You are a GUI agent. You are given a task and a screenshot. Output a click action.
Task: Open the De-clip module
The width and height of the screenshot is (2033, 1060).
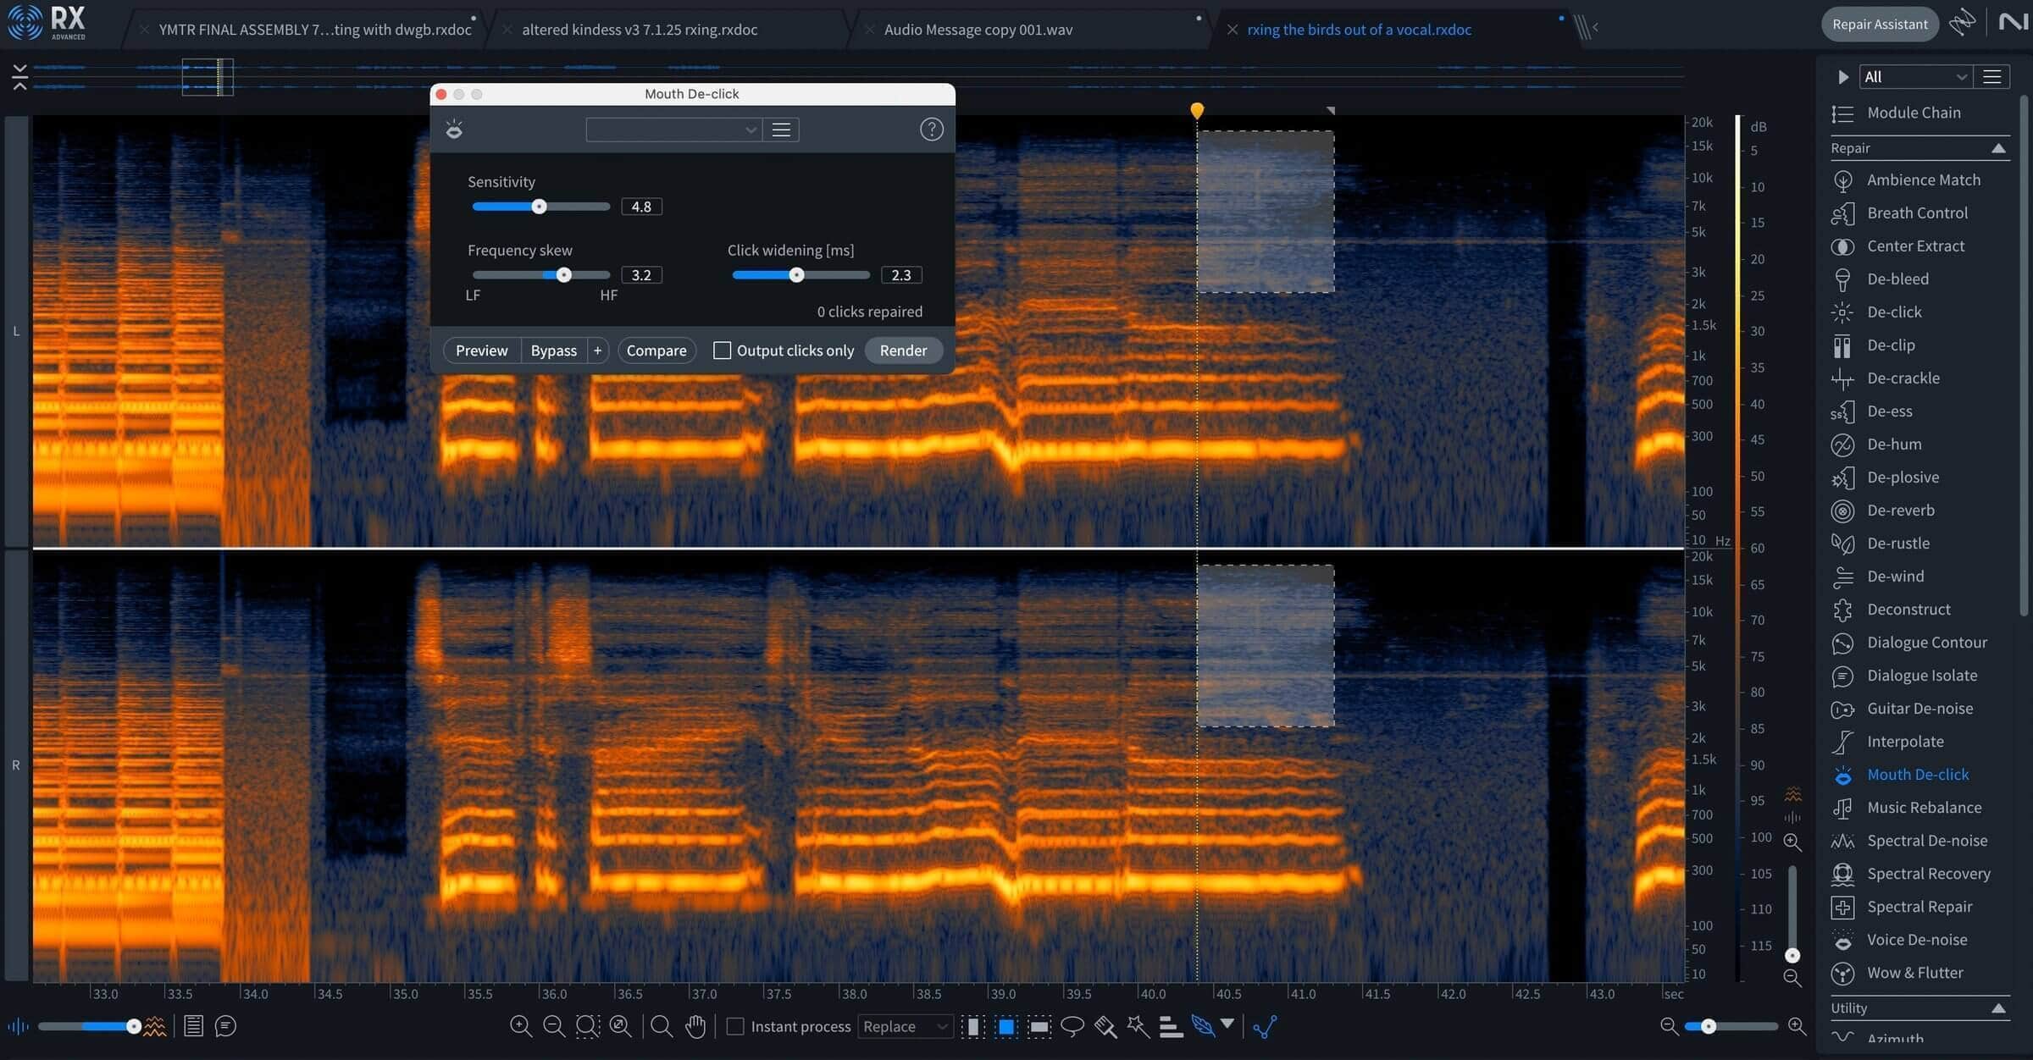[1874, 345]
